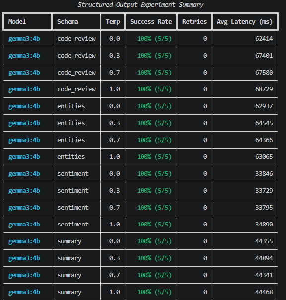Click retries 0 in the 67401 latency row

(205, 56)
